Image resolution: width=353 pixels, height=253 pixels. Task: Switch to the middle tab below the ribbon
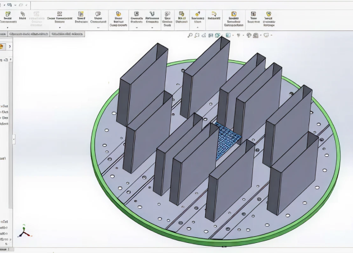(27, 34)
